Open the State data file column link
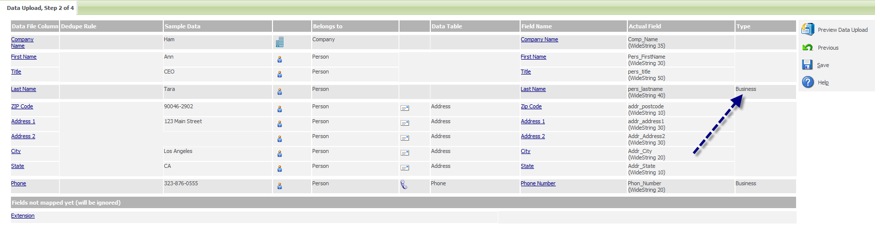Image resolution: width=875 pixels, height=226 pixels. click(17, 166)
